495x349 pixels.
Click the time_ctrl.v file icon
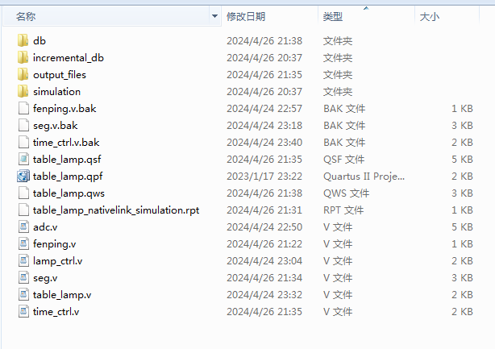pos(23,312)
